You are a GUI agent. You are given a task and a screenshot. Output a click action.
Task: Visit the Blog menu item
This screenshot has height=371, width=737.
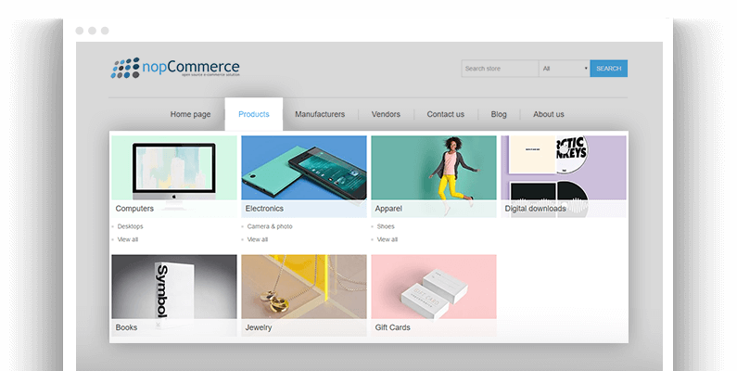click(499, 114)
